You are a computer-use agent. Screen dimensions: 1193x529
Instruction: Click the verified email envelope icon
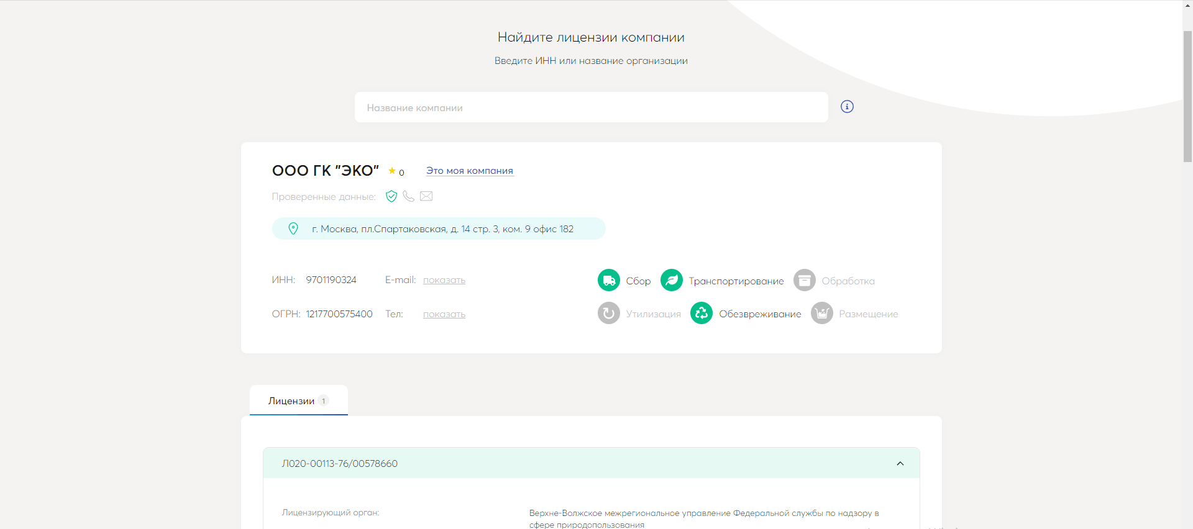point(426,196)
